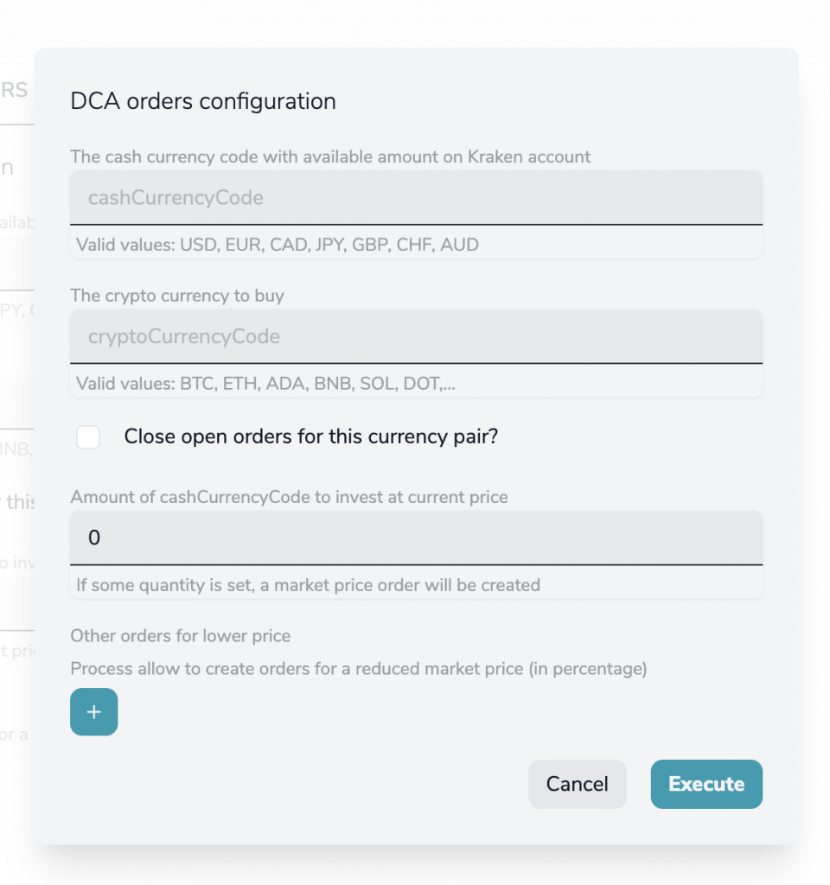
Task: Click the plus button to add lower-price order
Action: click(x=93, y=712)
